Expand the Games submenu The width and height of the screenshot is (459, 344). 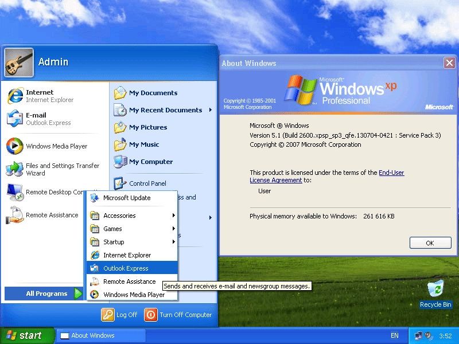click(132, 229)
